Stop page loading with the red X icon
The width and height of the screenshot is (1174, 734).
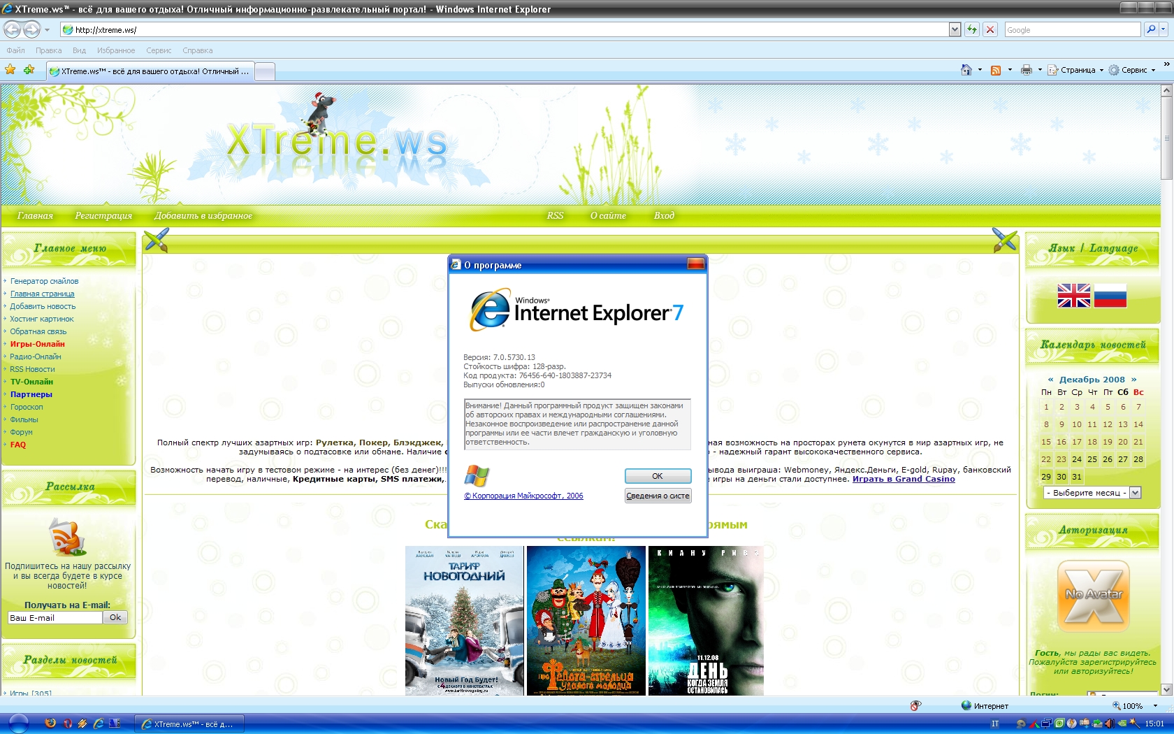coord(990,29)
